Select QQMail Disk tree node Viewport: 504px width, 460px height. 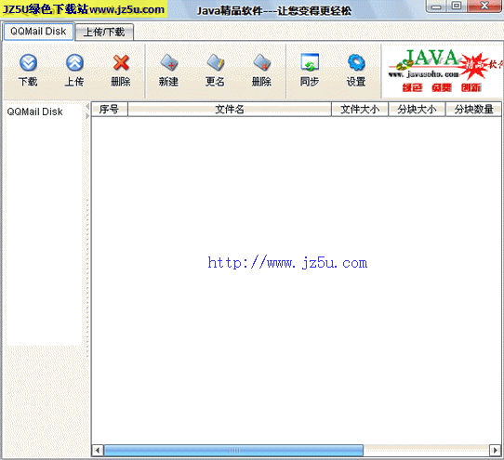[34, 112]
